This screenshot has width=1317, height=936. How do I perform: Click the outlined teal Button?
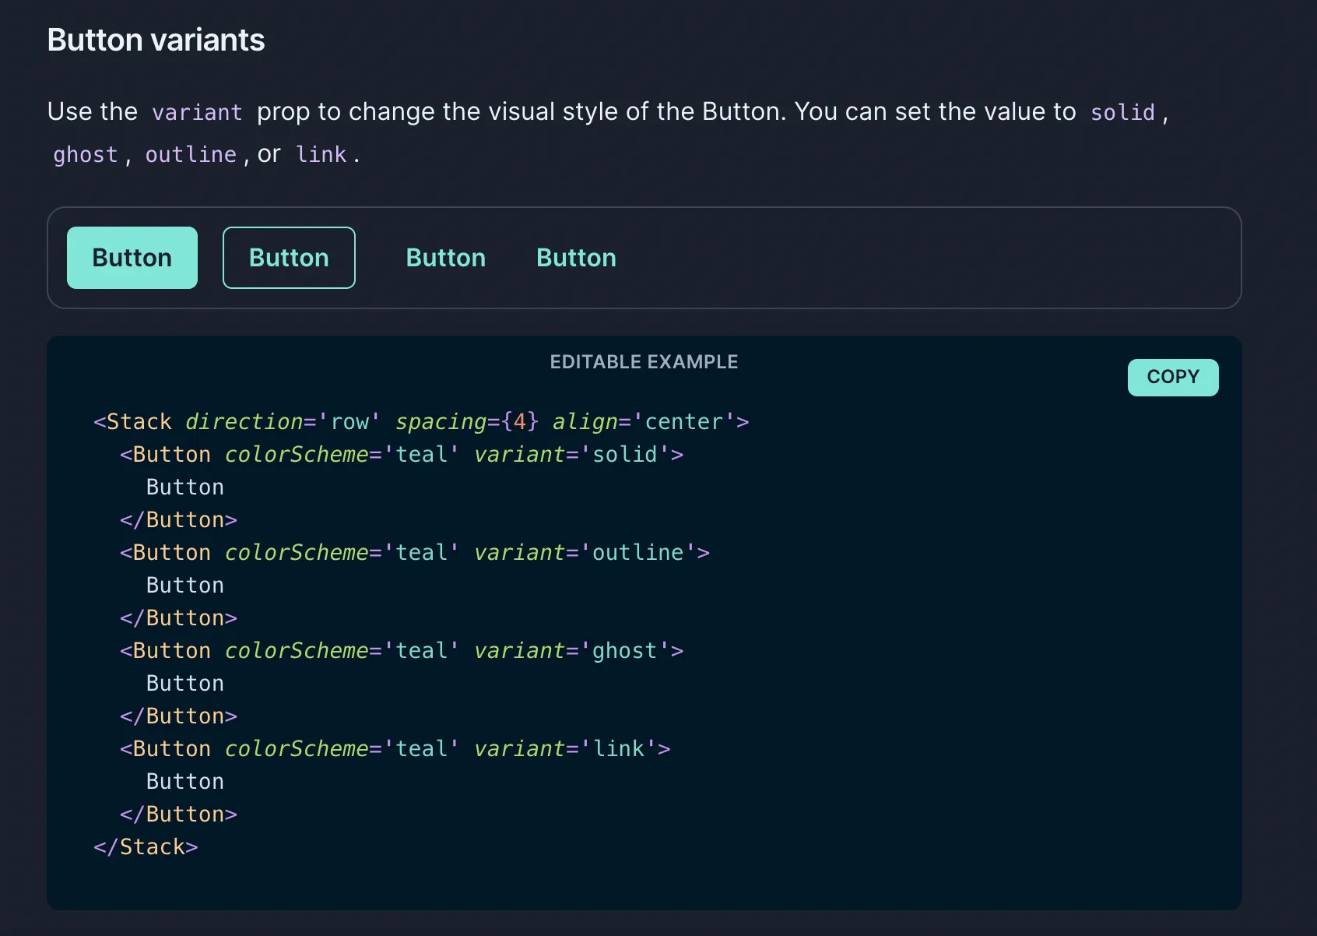coord(289,258)
